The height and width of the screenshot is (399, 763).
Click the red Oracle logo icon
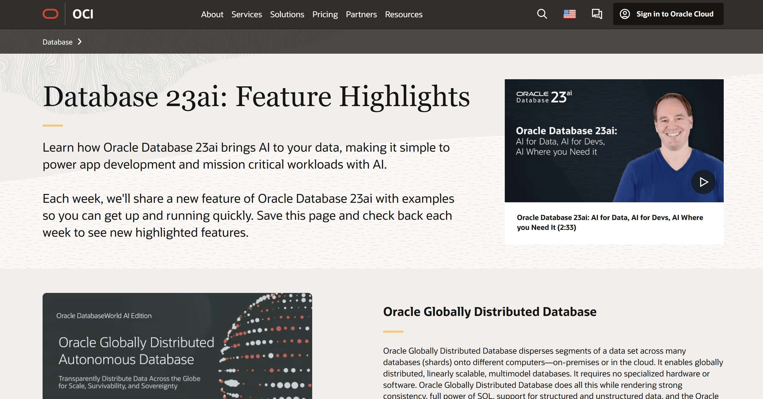point(50,14)
